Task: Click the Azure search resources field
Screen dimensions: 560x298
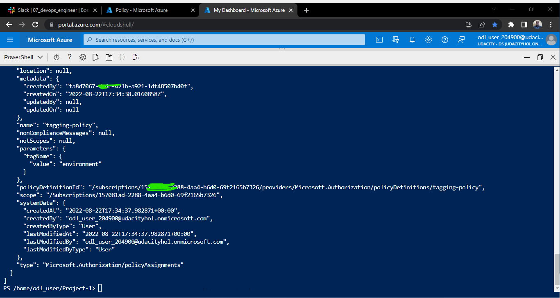Action: pyautogui.click(x=224, y=40)
